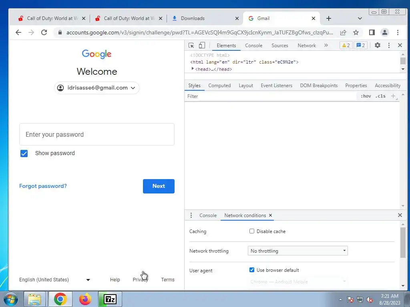Go back in Chrome
The height and width of the screenshot is (307, 410).
point(18,32)
